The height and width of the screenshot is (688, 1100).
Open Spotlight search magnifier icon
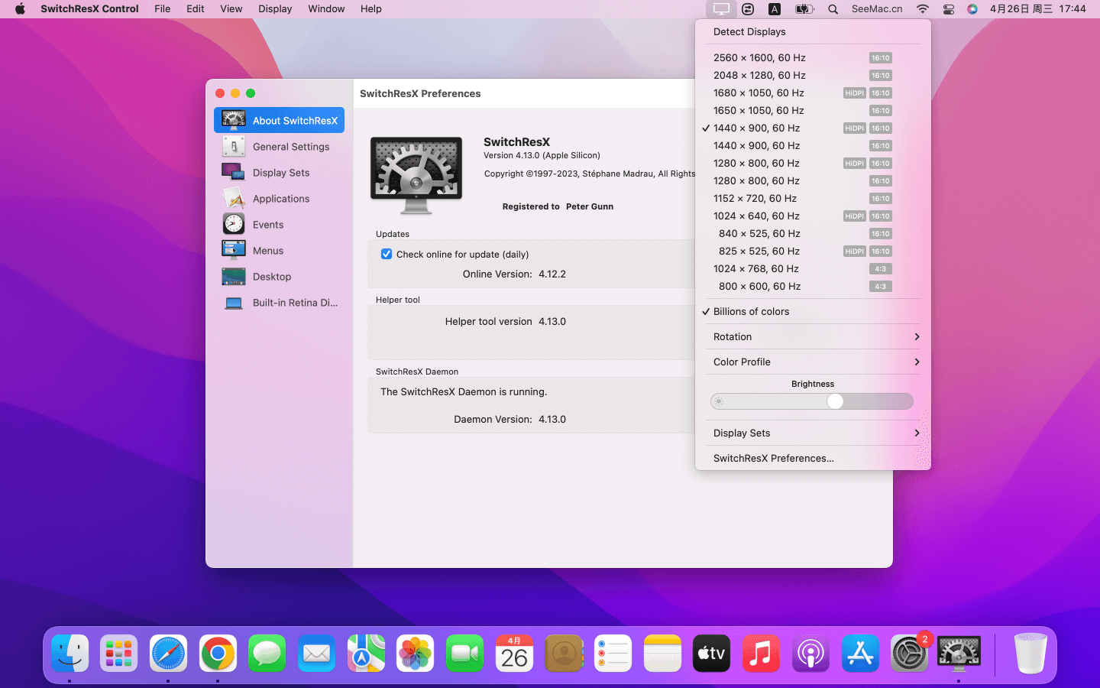(833, 9)
